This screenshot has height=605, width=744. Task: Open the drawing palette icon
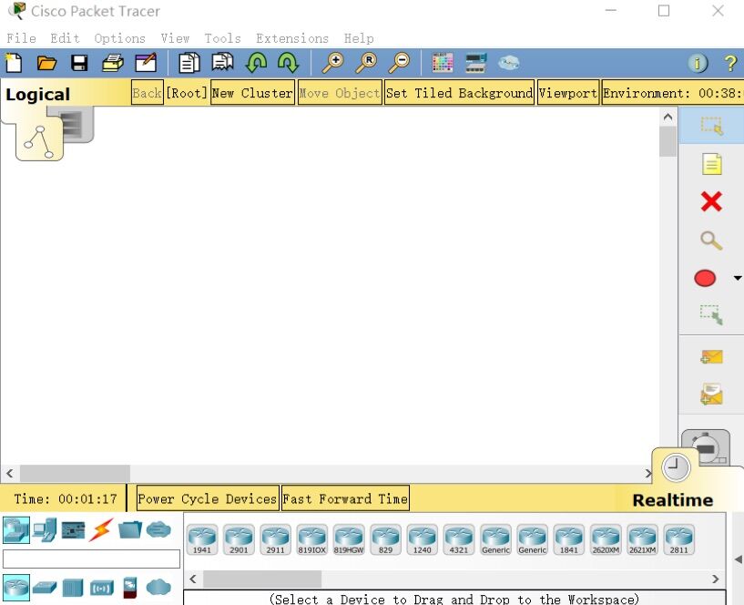443,63
